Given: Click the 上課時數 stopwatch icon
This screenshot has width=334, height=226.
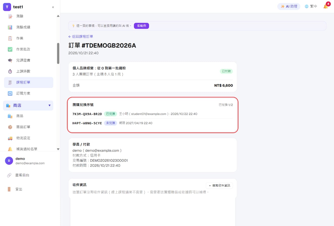Looking at the screenshot, I should coord(10,71).
